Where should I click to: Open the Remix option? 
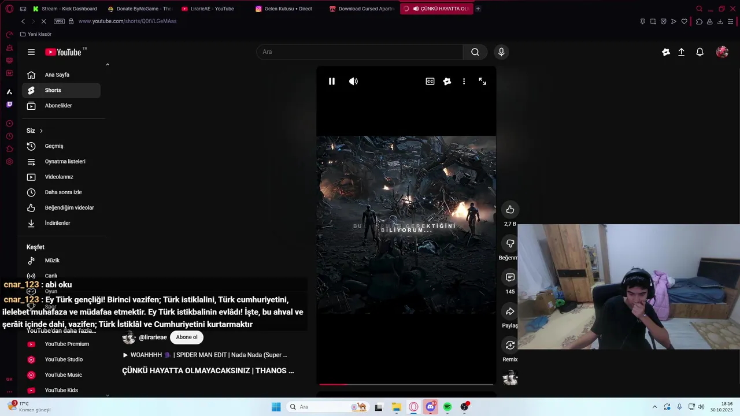tap(510, 346)
